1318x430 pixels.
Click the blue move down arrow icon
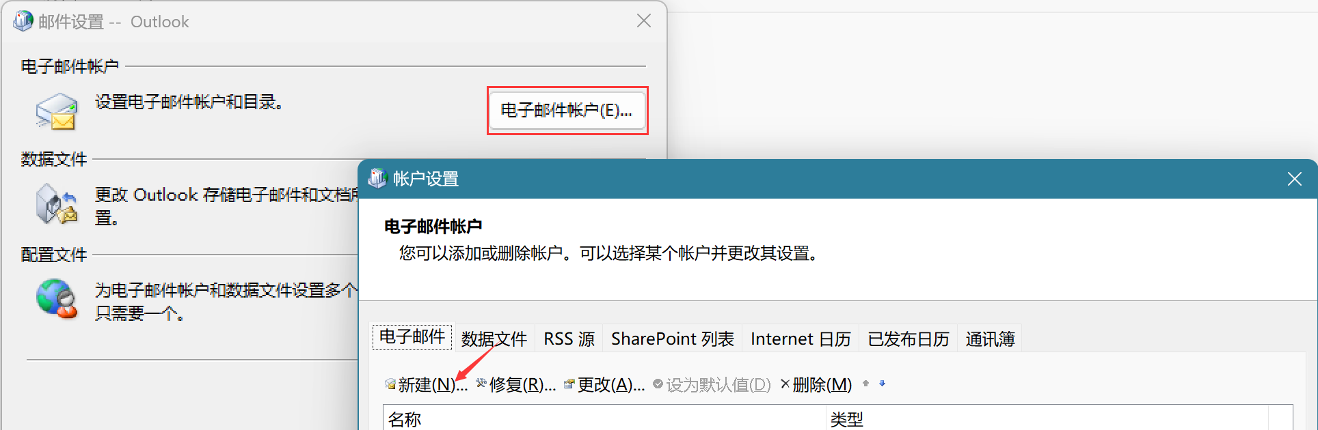click(883, 384)
